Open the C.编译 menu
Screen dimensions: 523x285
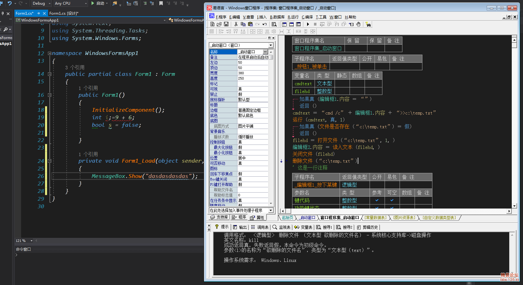307,17
